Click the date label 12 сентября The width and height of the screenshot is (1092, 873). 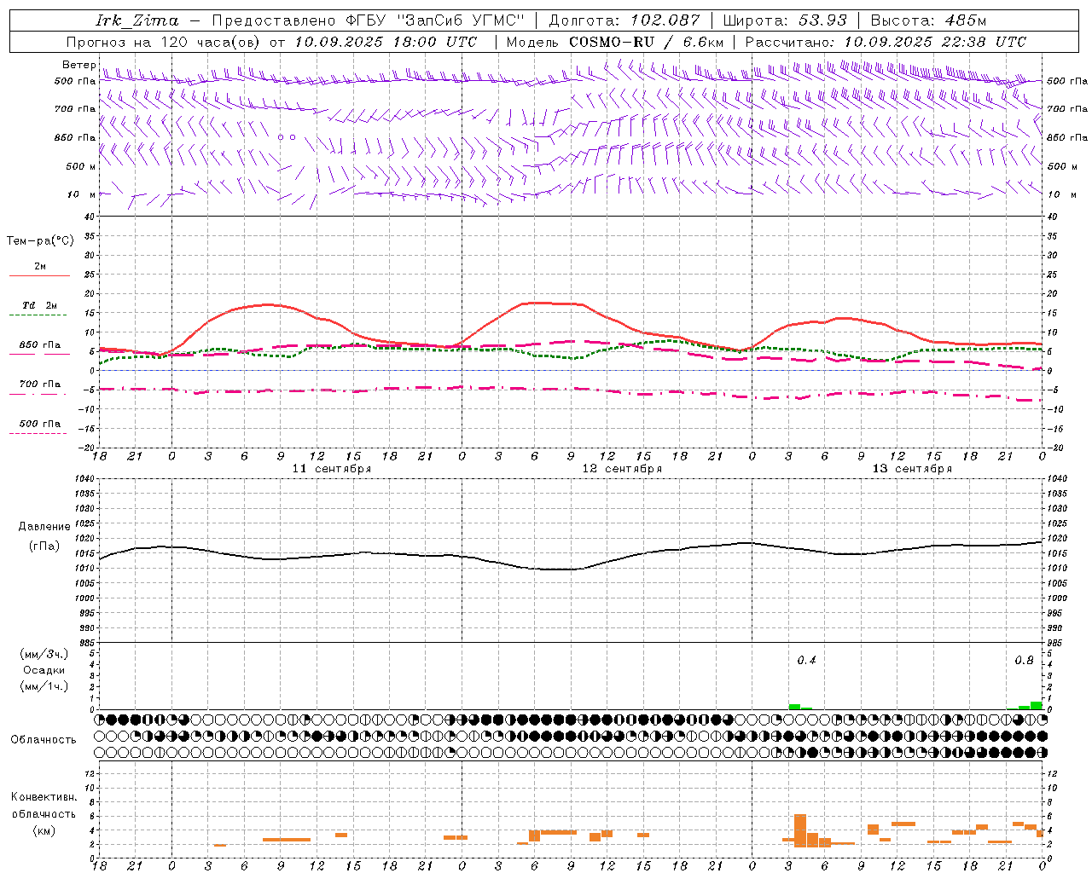point(622,469)
